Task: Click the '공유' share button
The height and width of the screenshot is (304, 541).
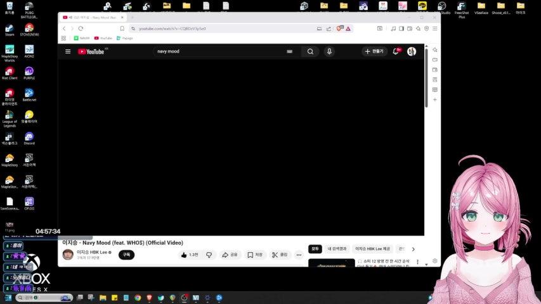Action: [230, 255]
